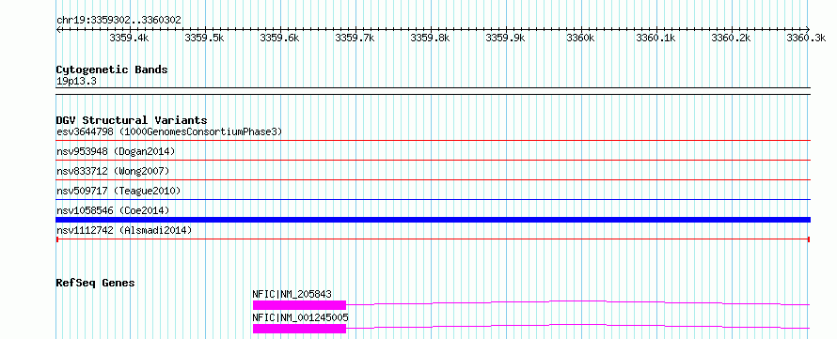The image size is (837, 339).
Task: Select variant nsv833712 (Wong2007)
Action: point(433,180)
